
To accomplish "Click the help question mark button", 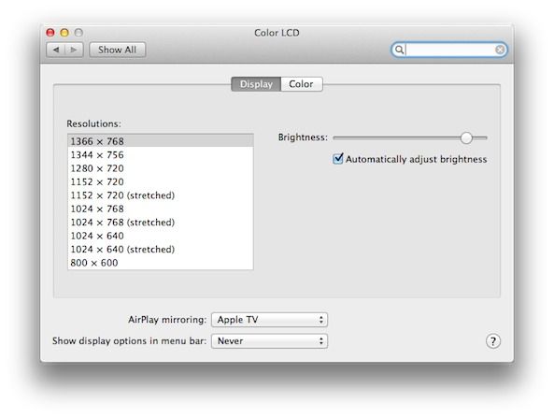I will point(493,341).
